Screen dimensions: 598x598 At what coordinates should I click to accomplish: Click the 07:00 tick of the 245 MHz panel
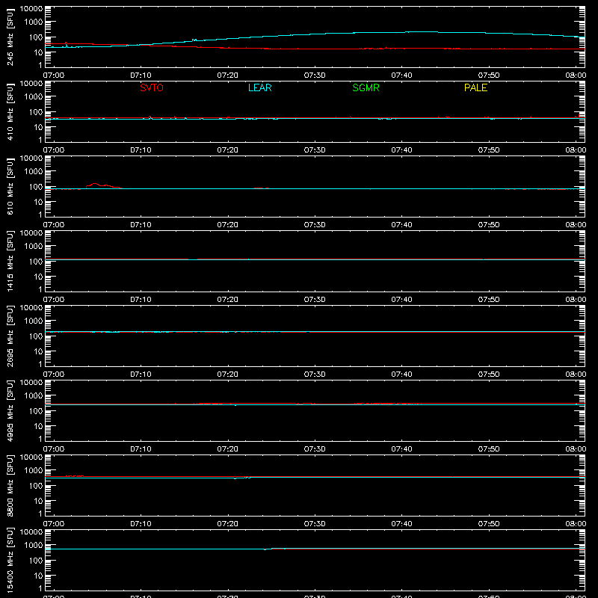[54, 75]
